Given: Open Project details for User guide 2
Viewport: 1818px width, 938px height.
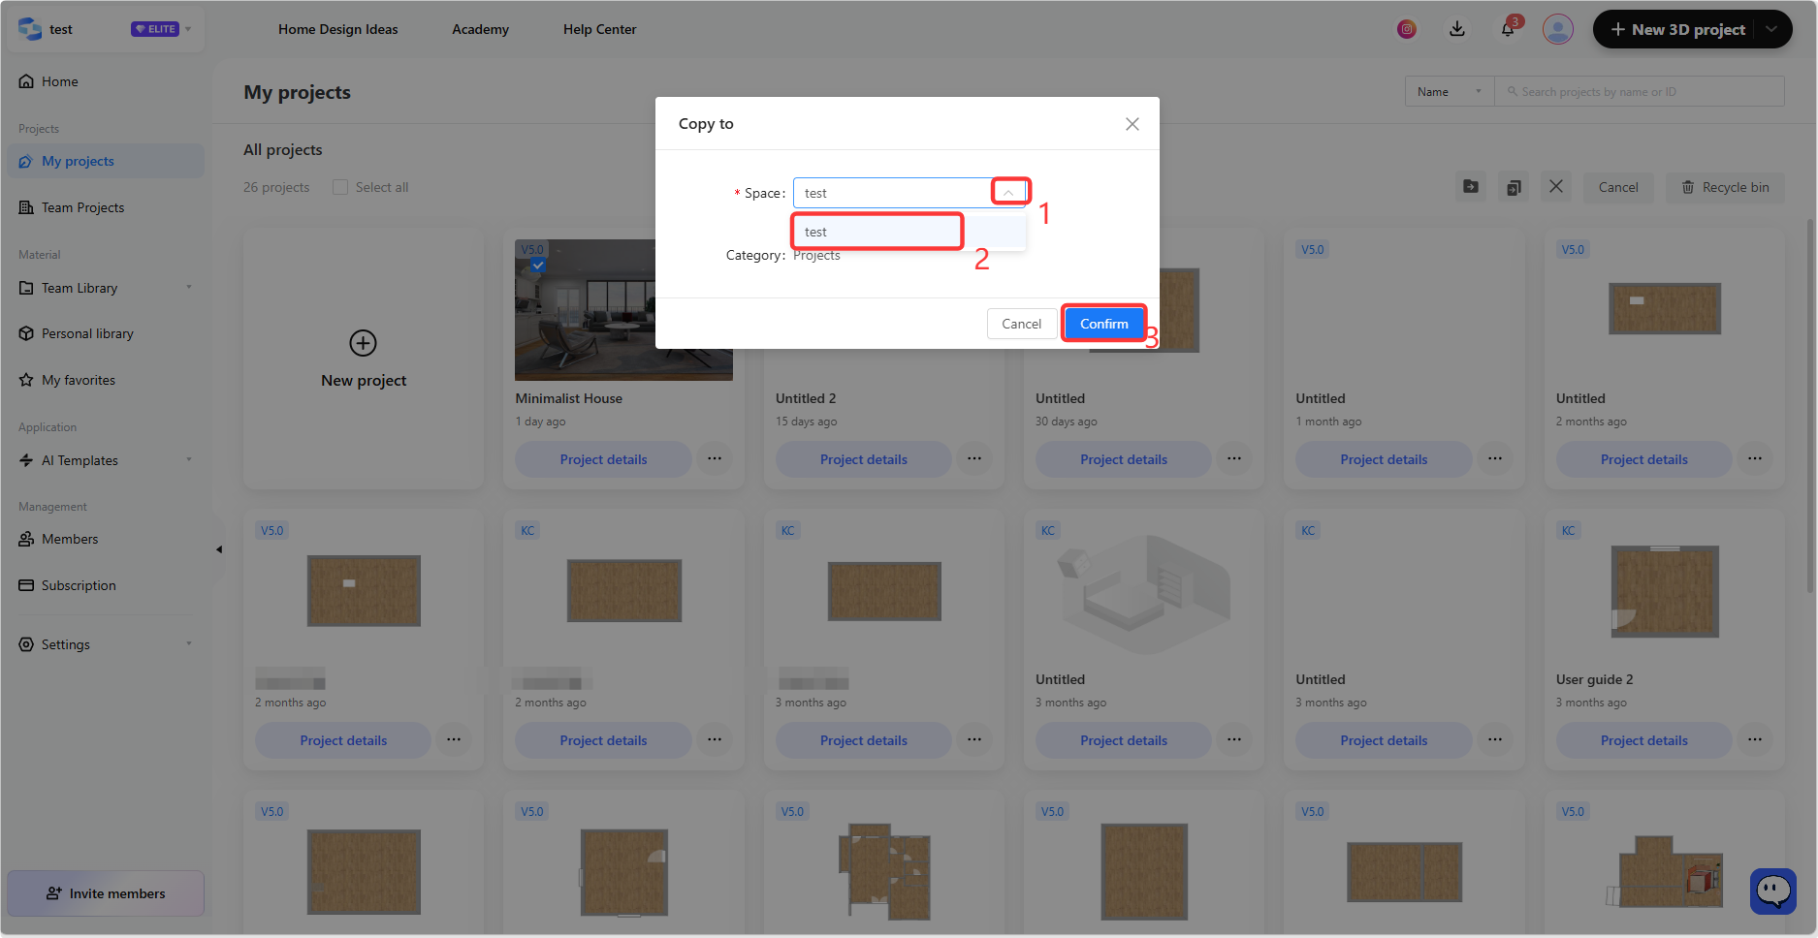Looking at the screenshot, I should tap(1643, 740).
